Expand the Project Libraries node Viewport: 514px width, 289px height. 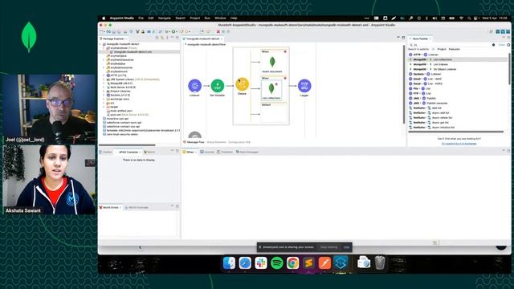coord(104,92)
